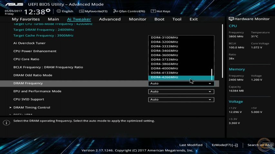Viewport: 275px width, 154px height.
Task: Open MyFavorite(F3) menu
Action: pyautogui.click(x=96, y=11)
